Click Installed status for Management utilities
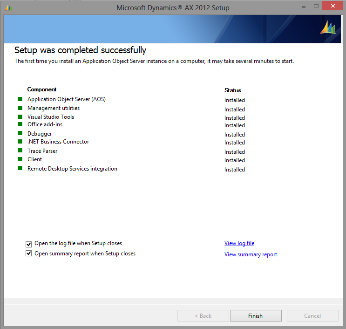This screenshot has height=329, width=346. pyautogui.click(x=235, y=110)
